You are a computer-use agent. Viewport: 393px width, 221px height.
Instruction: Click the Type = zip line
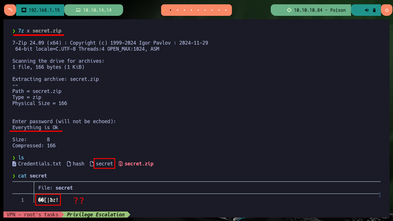(27, 97)
